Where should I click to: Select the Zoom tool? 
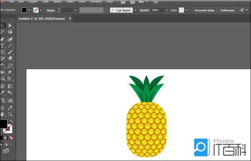click(10, 114)
